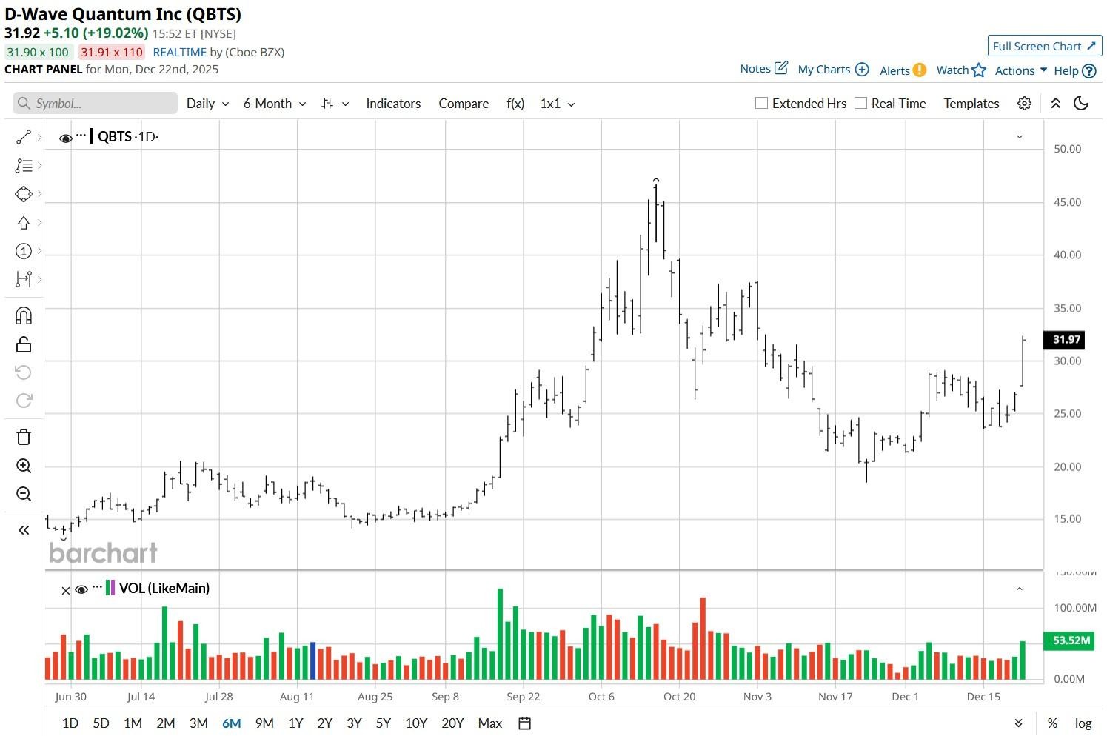
Task: Open the 1x1 grid layout dropdown
Action: [x=558, y=104]
